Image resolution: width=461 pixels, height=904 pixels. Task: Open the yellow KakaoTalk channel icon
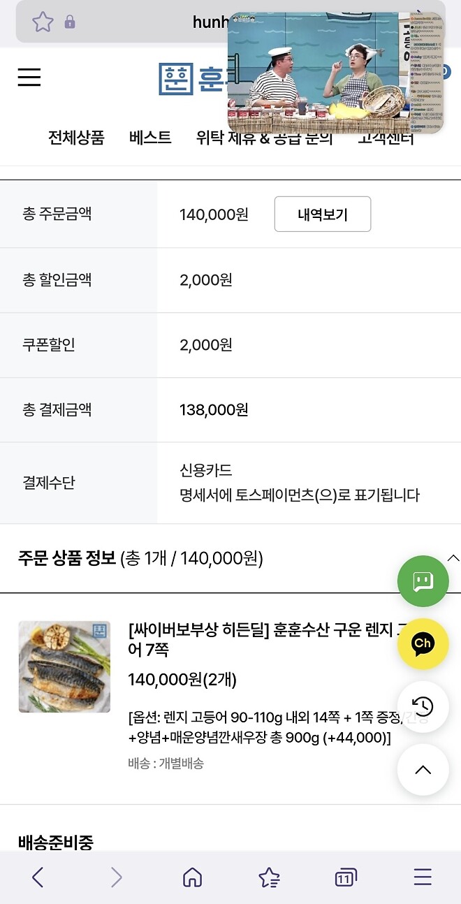pyautogui.click(x=423, y=644)
